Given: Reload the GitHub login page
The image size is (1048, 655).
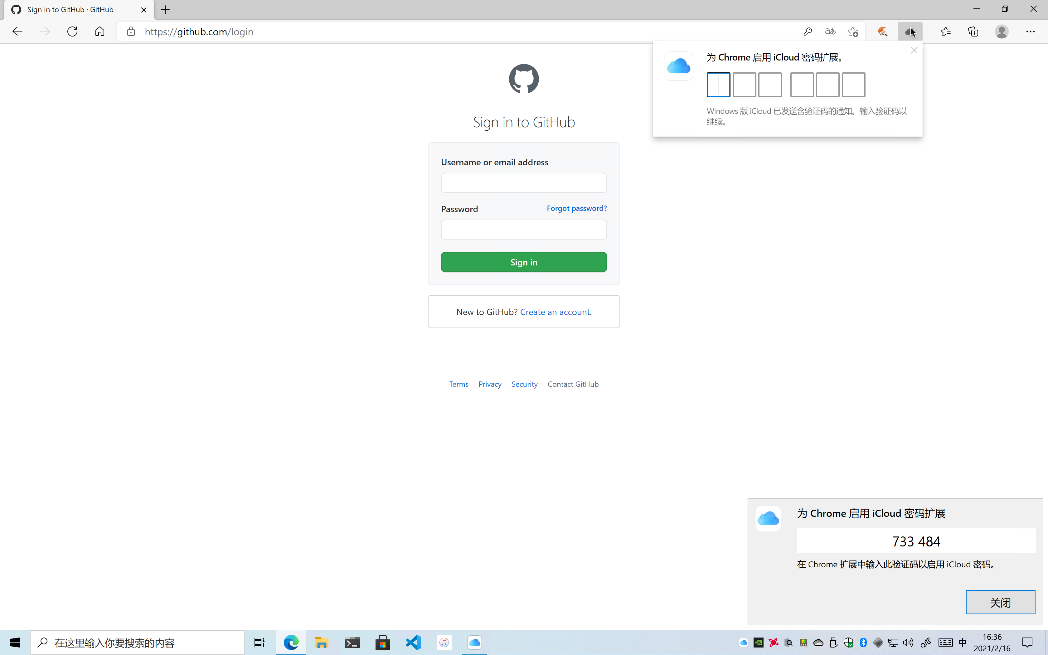Looking at the screenshot, I should pos(72,32).
